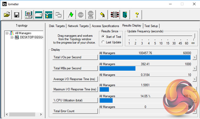This screenshot has width=200, height=119.
Task: Select Last Update radio button
Action: point(103,42)
